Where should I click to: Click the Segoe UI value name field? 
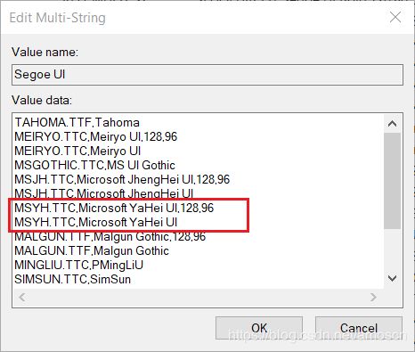point(207,75)
